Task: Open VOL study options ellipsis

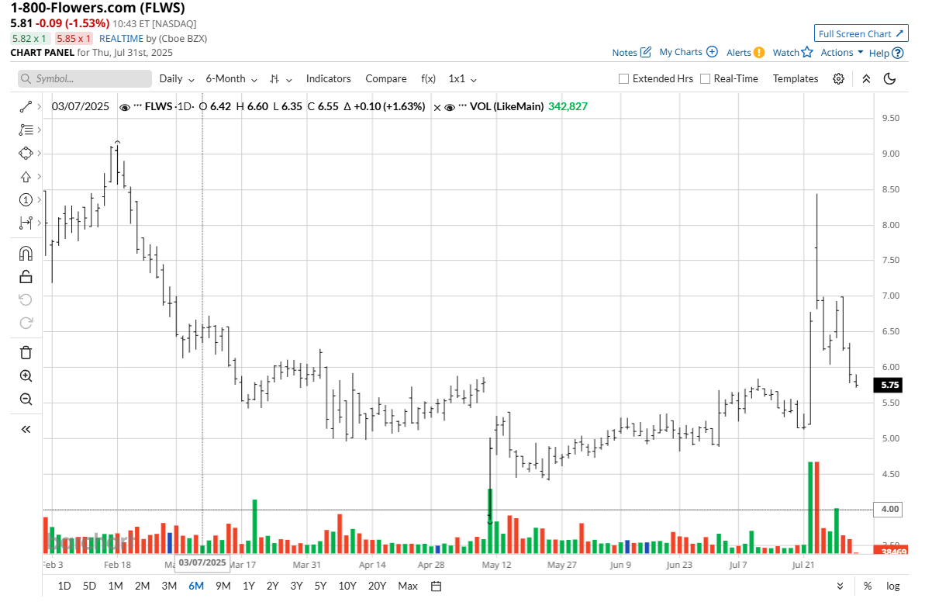Action: coord(463,107)
